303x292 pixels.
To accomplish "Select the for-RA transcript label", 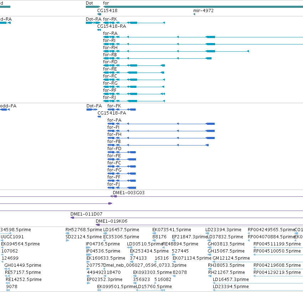I will [110, 33].
